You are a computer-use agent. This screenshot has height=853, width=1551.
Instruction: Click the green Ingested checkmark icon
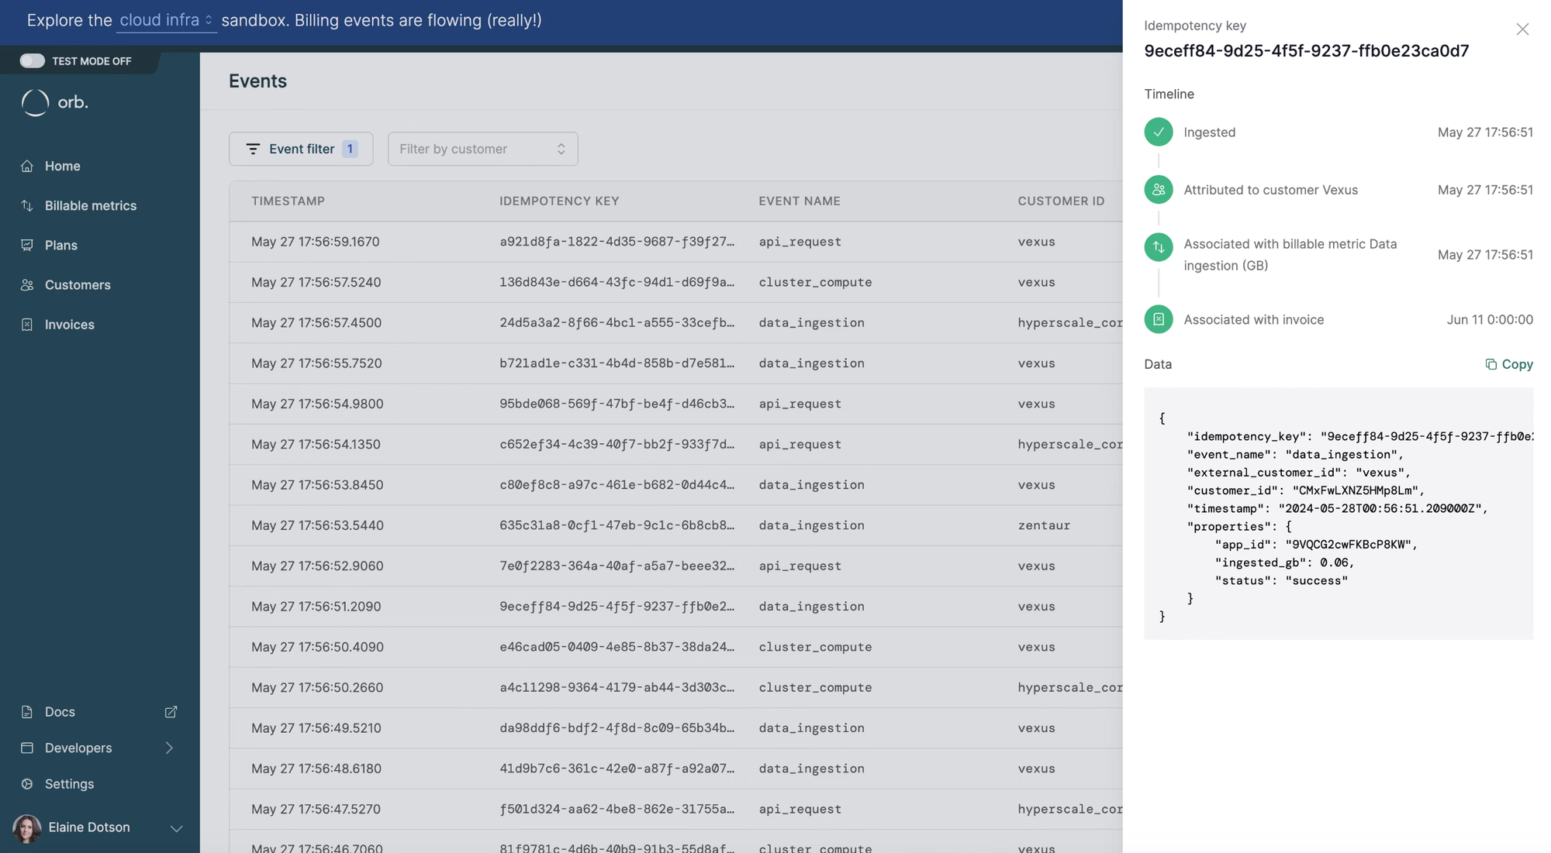pyautogui.click(x=1158, y=132)
